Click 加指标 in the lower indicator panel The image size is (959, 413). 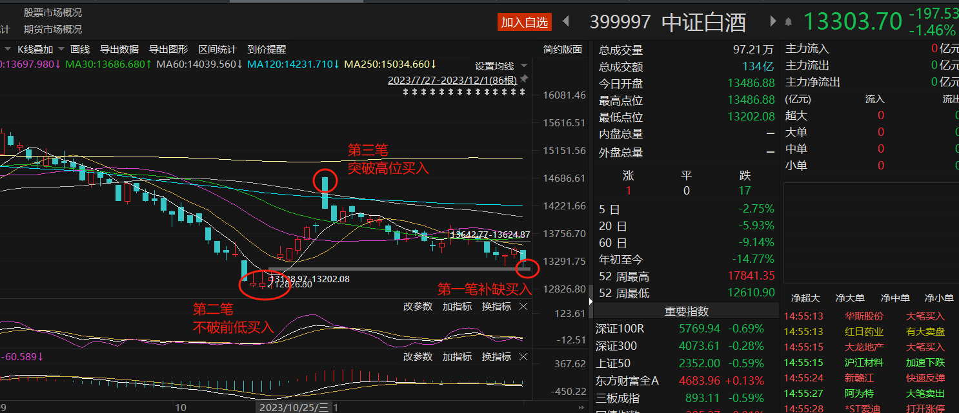tap(457, 356)
